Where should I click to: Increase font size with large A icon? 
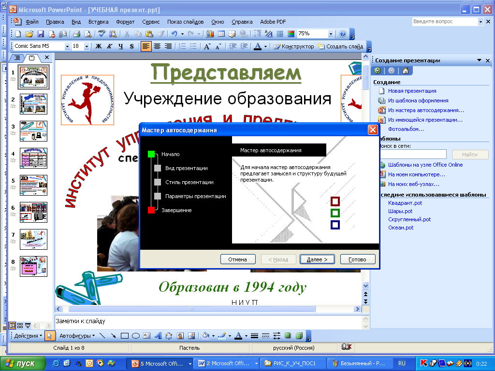pyautogui.click(x=207, y=46)
